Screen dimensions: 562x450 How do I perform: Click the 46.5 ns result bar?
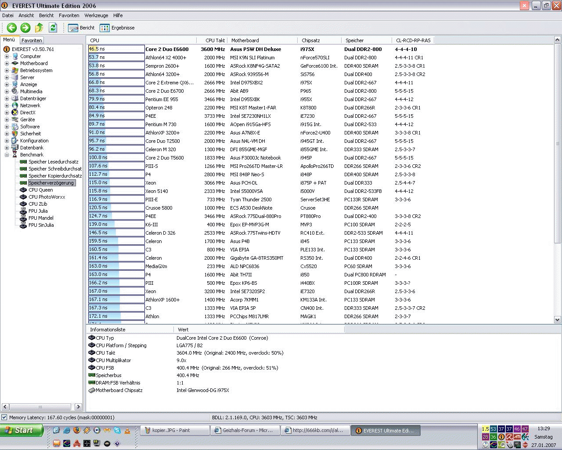[116, 49]
